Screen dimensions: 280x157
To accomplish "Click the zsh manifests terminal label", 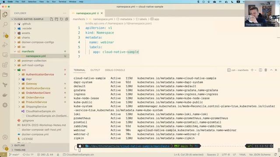I will (x=238, y=70).
